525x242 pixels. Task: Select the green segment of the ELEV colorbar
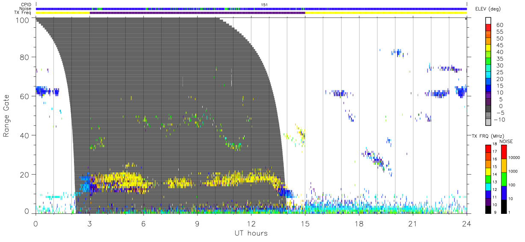489,62
